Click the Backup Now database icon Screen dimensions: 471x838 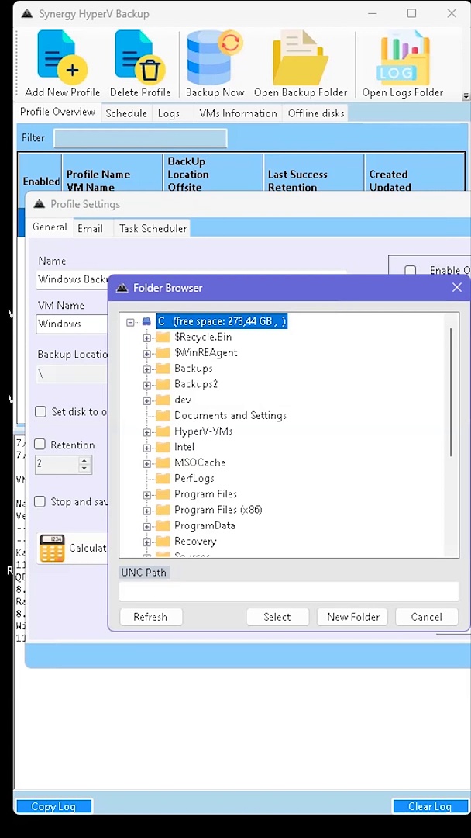pyautogui.click(x=215, y=57)
